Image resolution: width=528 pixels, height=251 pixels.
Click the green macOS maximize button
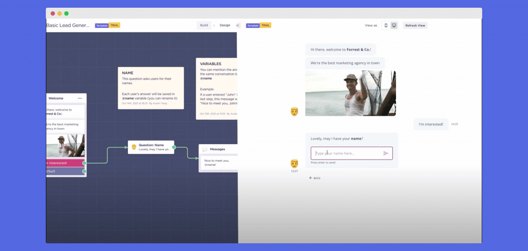click(67, 13)
